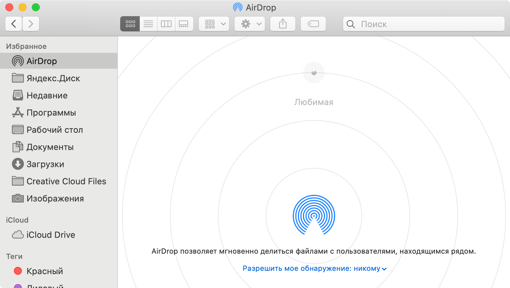Switch to gallery view mode

tap(183, 24)
